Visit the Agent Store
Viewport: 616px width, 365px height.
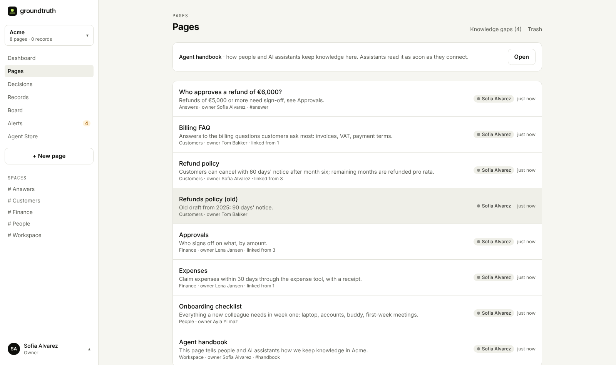pyautogui.click(x=49, y=136)
